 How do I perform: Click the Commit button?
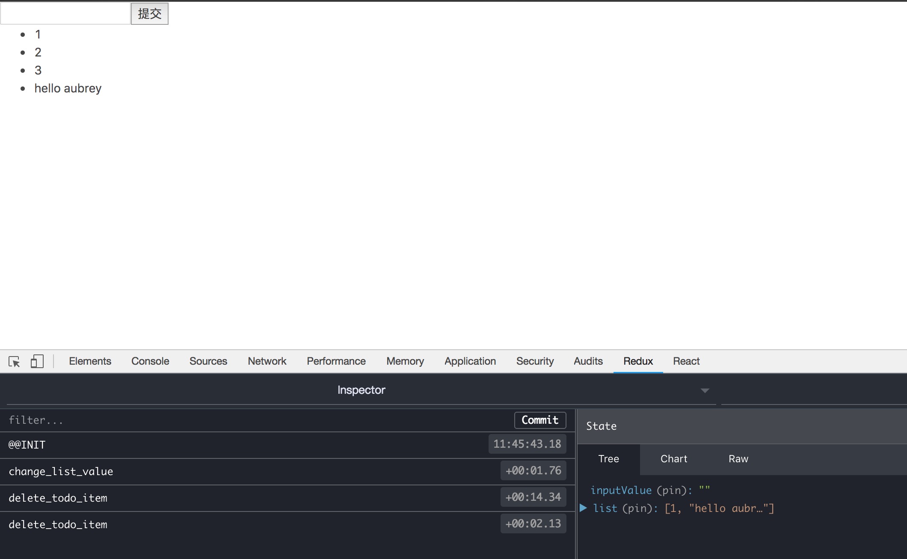pos(540,420)
